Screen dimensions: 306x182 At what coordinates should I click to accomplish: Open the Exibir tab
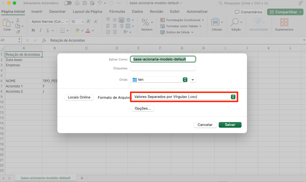(175, 12)
